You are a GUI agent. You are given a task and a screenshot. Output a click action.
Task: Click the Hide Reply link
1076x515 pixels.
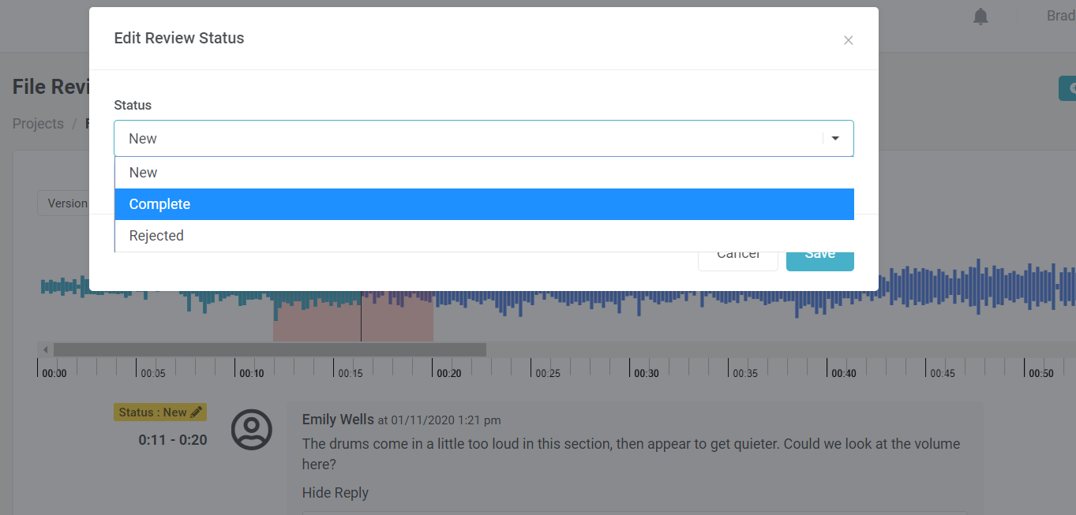[x=335, y=493]
